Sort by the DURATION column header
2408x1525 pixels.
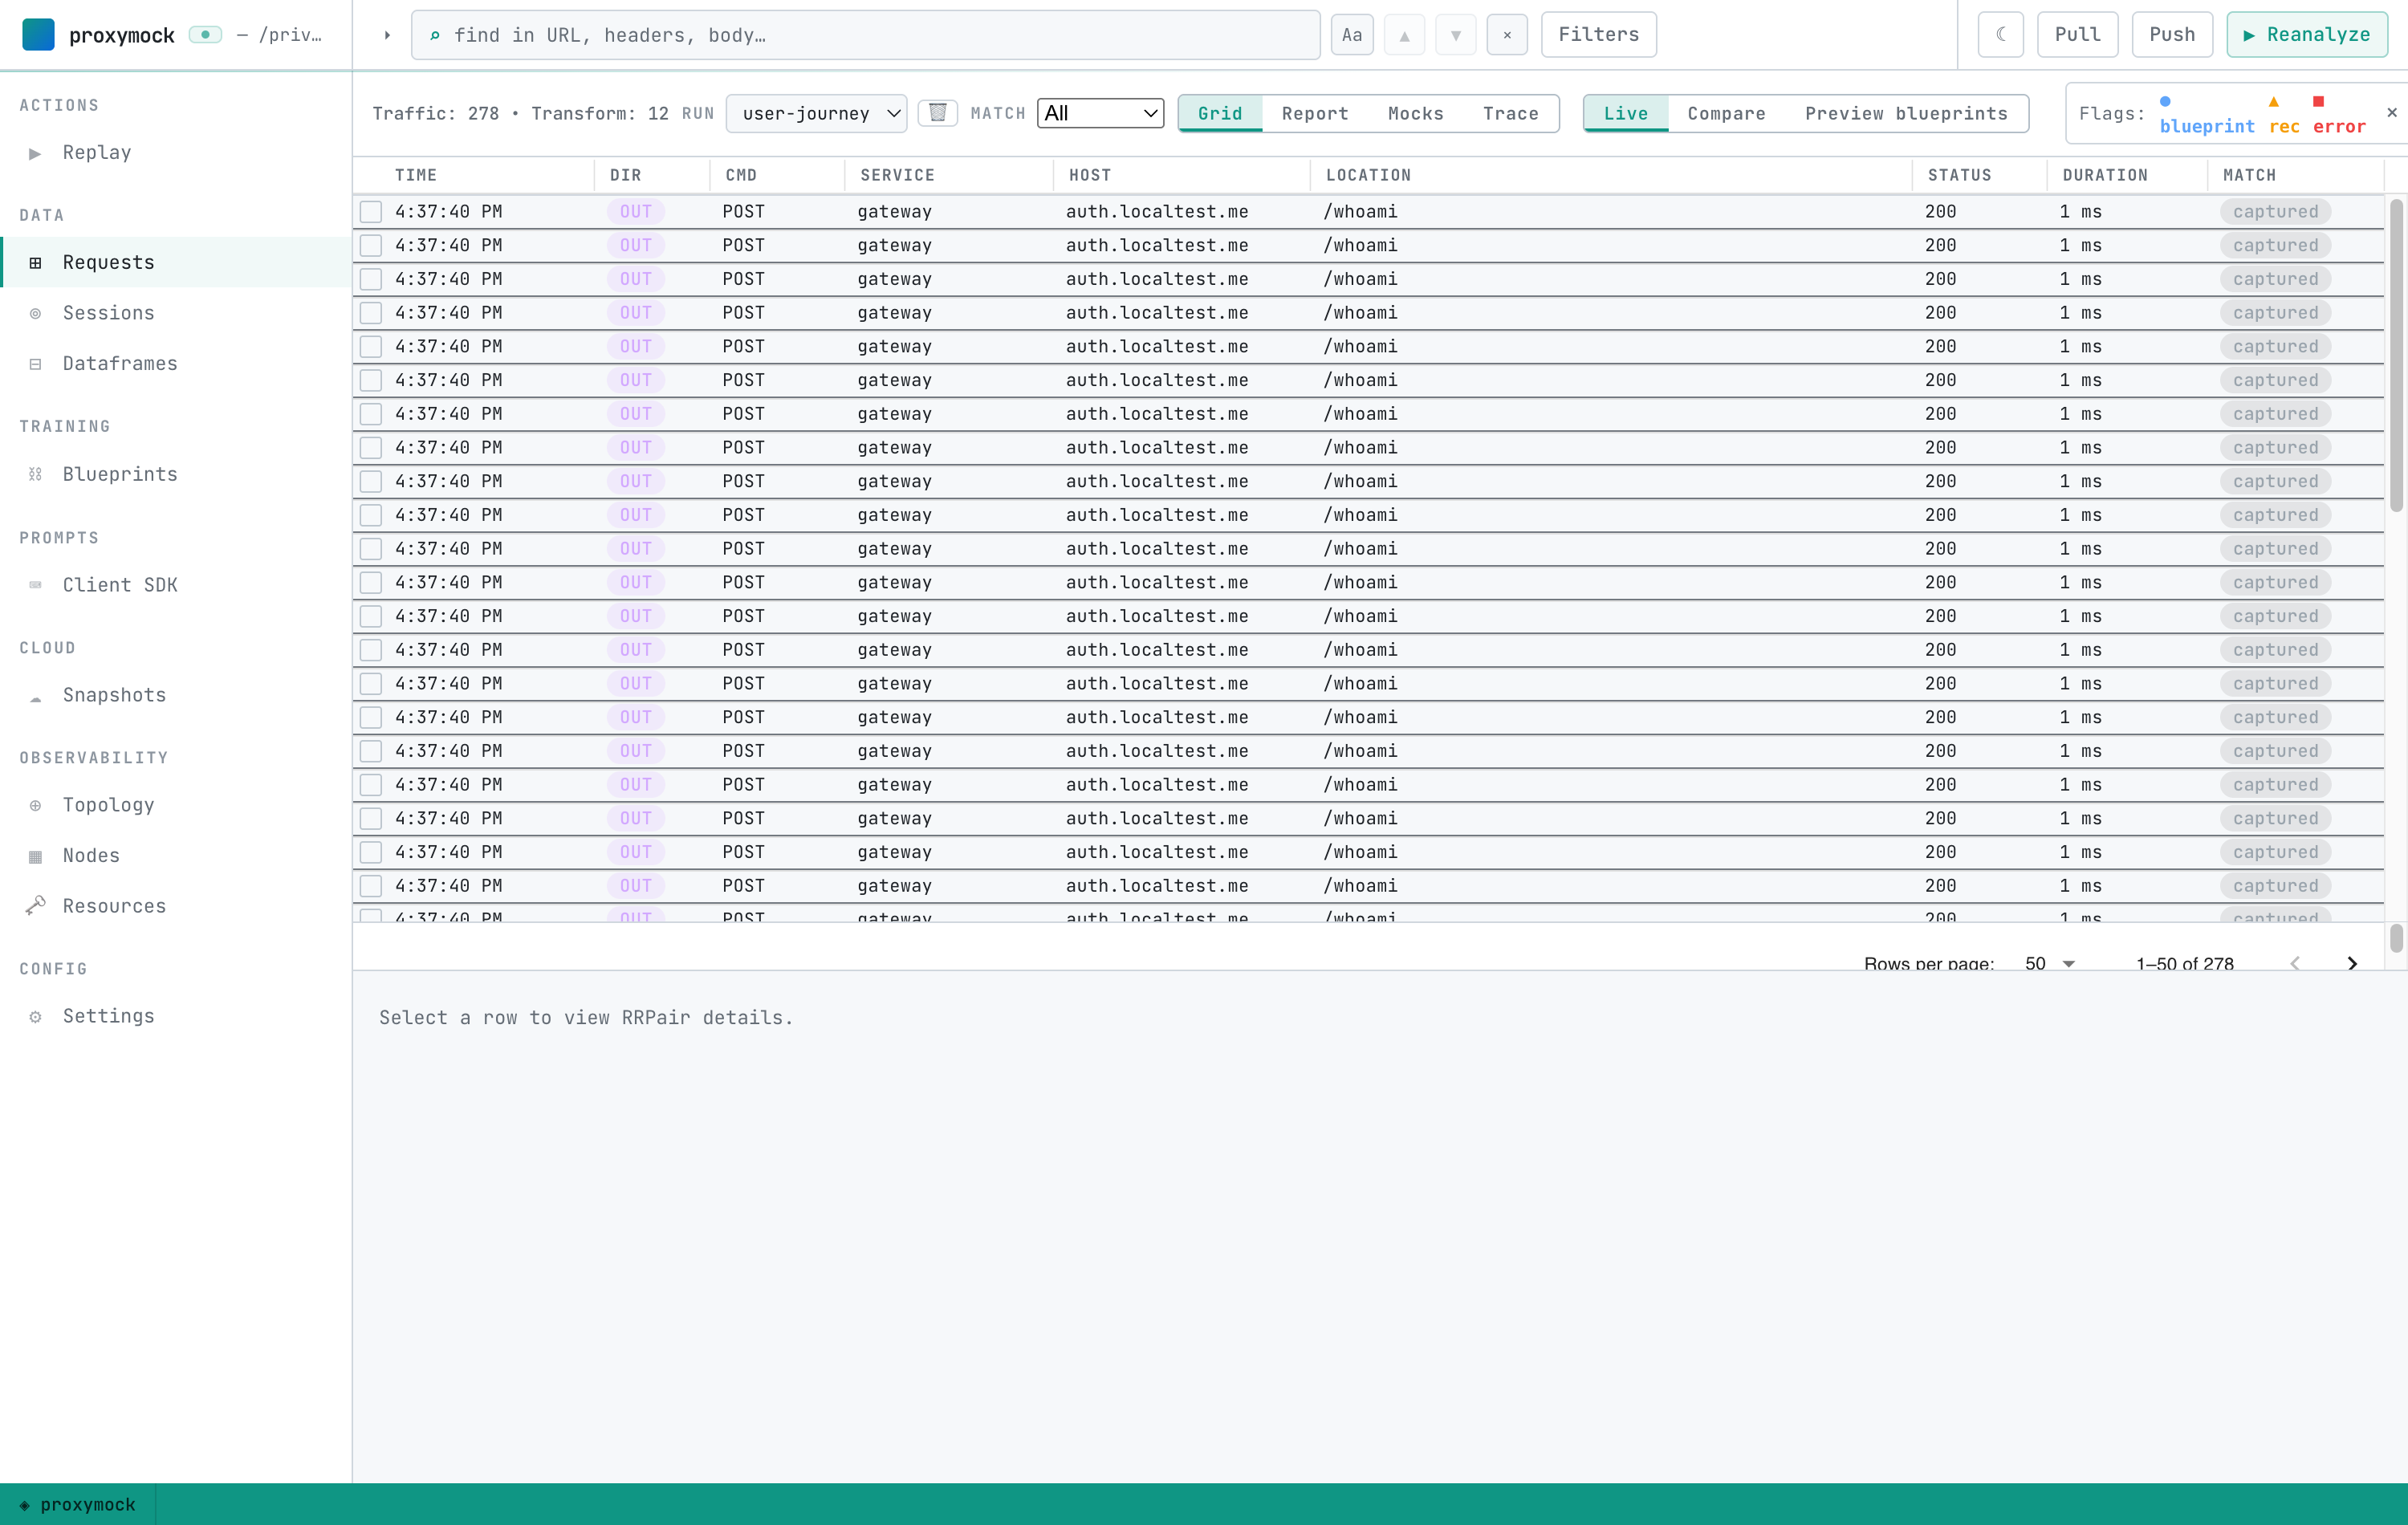(x=2105, y=175)
